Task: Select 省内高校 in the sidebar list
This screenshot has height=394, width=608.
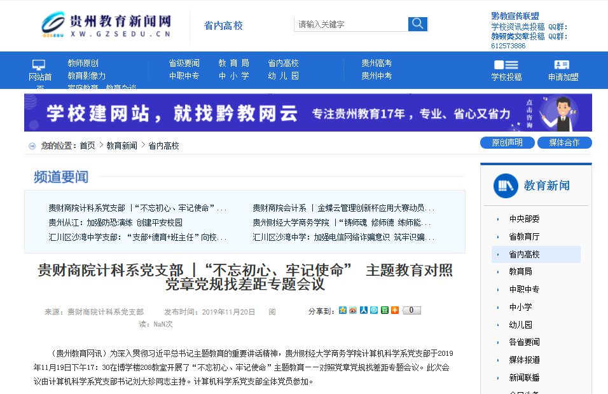Action: 525,254
